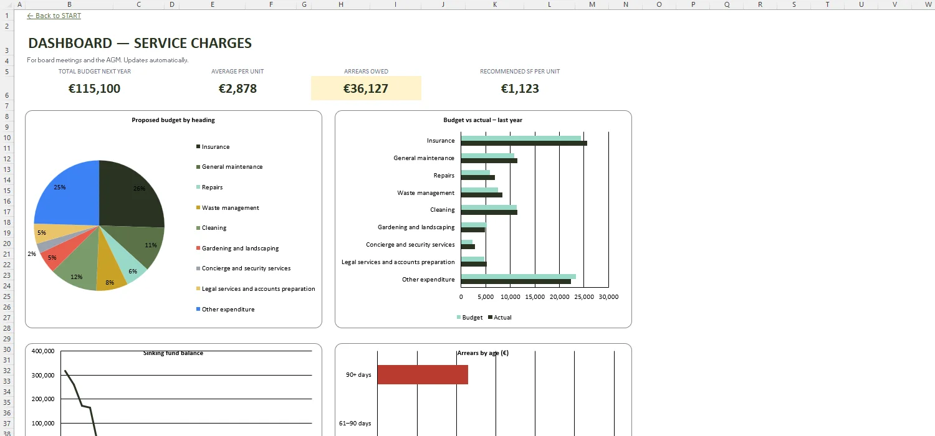Select the Repairs legend color swatch

(x=198, y=187)
